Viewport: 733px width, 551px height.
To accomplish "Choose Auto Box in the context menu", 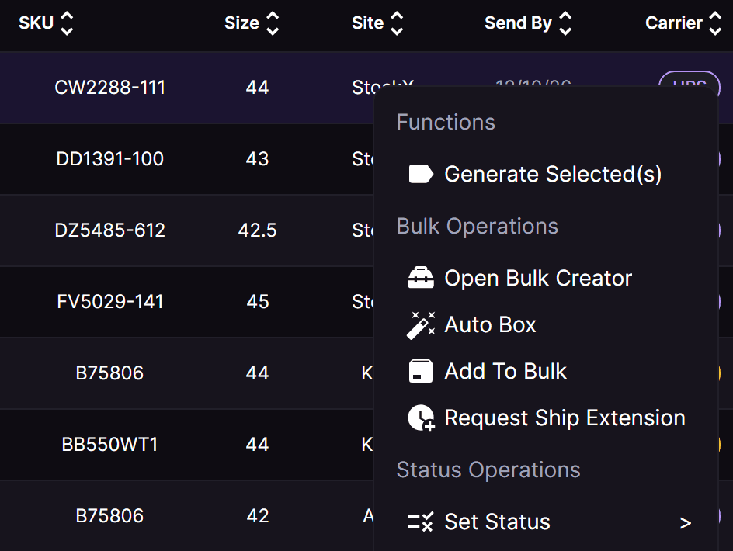I will coord(546,325).
